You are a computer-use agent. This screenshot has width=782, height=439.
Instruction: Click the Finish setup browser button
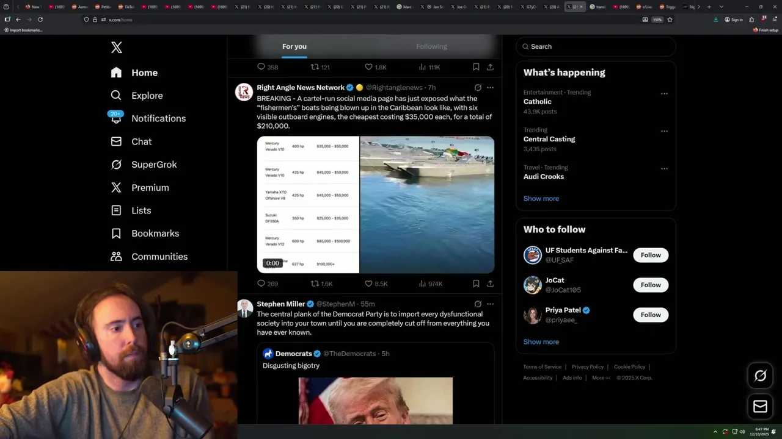tap(766, 30)
